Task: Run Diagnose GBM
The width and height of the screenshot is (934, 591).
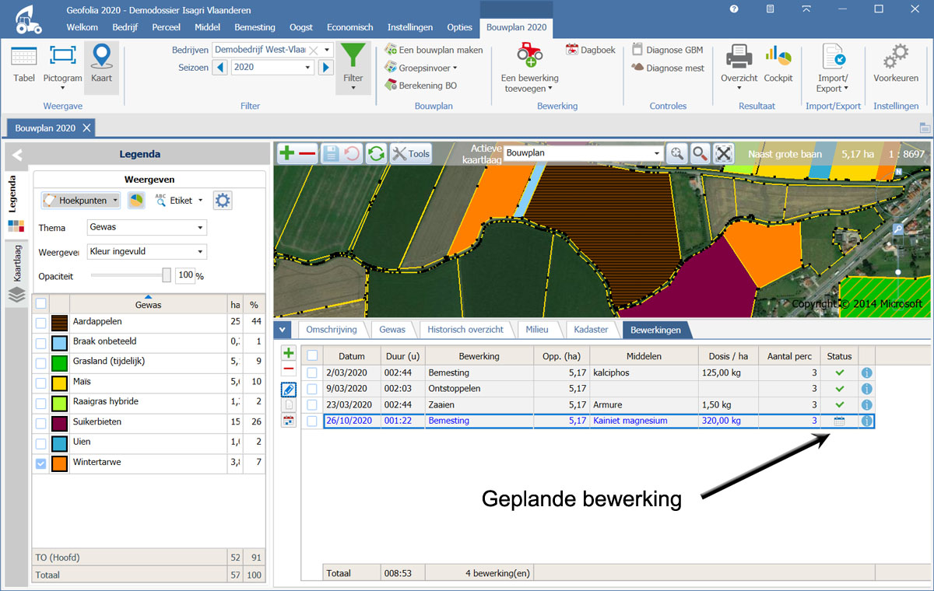Action: [667, 50]
